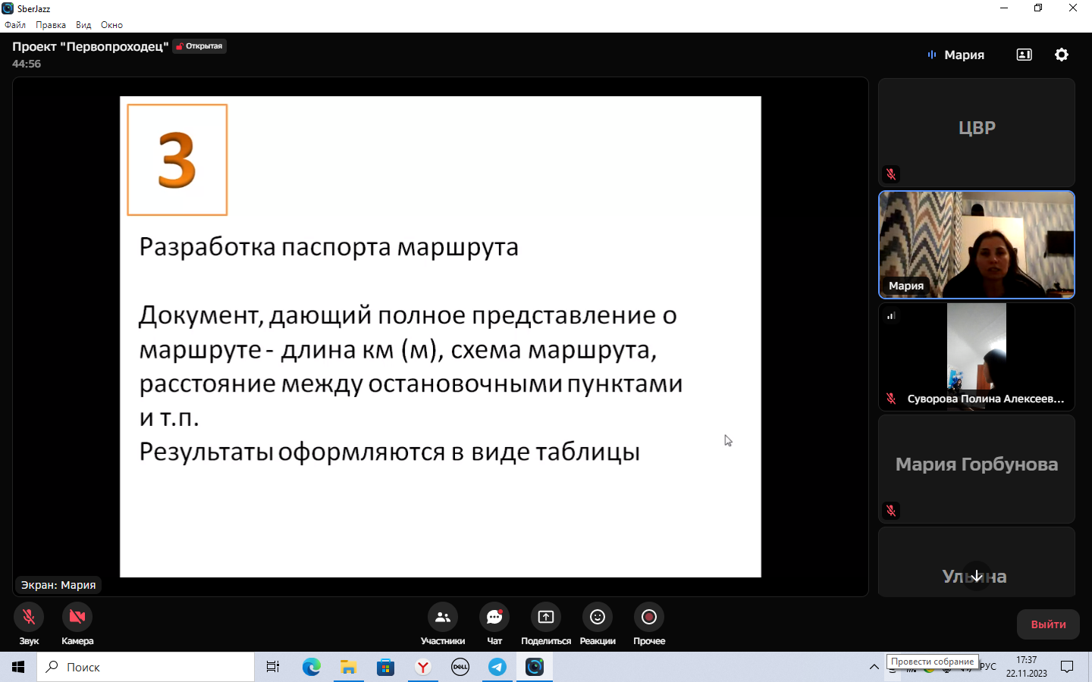
Task: Click the Открытая room status badge
Action: click(x=199, y=46)
